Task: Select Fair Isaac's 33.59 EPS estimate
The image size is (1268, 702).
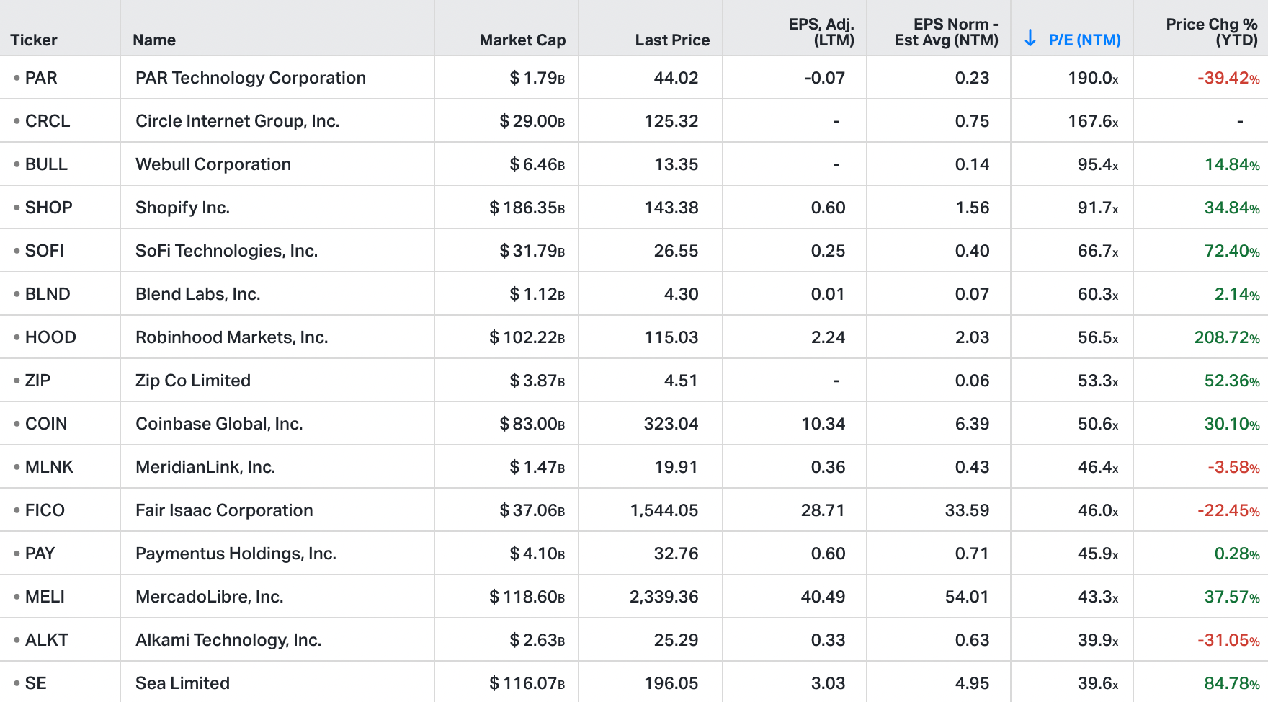Action: 968,510
